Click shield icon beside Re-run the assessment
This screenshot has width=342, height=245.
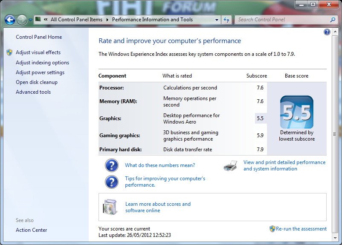(x=272, y=229)
